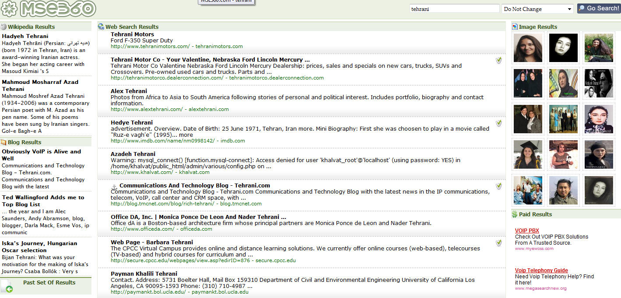Open the Alex Tehrani search result title
Image resolution: width=621 pixels, height=298 pixels.
tap(129, 91)
